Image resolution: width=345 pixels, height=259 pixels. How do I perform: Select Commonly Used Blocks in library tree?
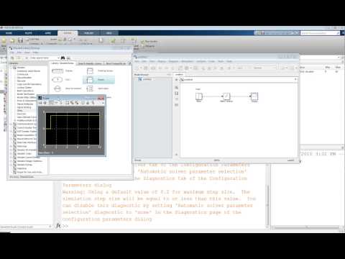coord(29,71)
